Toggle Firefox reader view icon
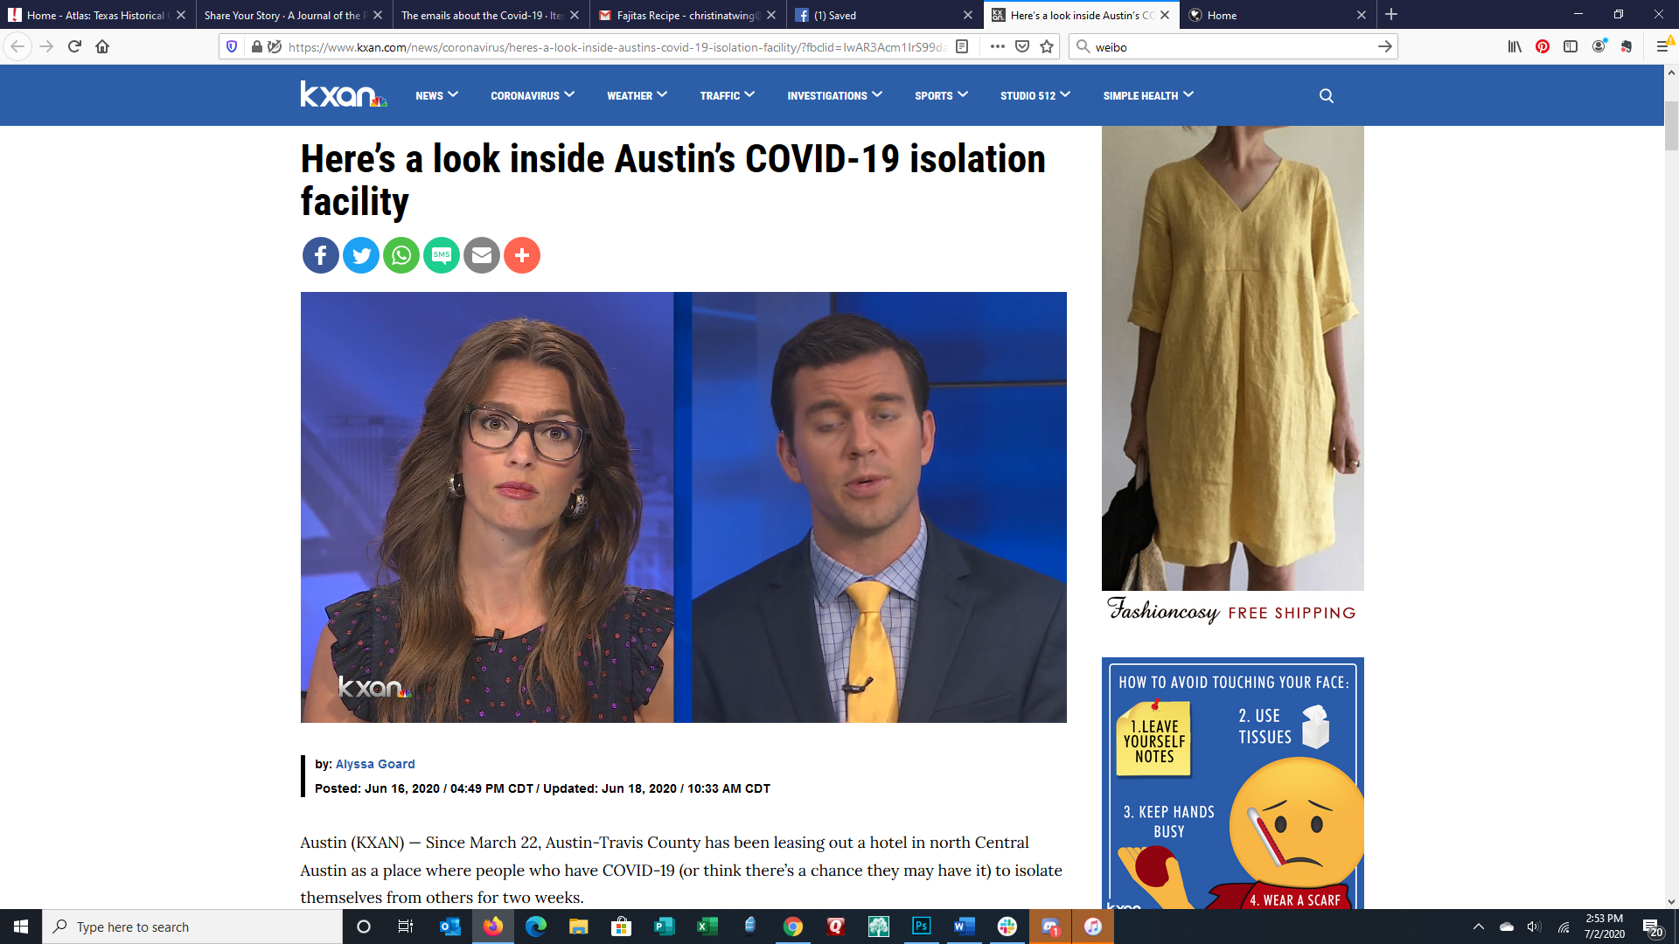The width and height of the screenshot is (1679, 944). 962,47
